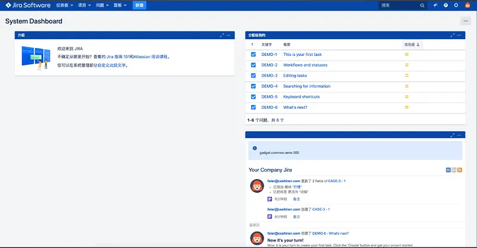The width and height of the screenshot is (477, 248).
Task: Open the feedback megaphone icon
Action: coord(435,5)
